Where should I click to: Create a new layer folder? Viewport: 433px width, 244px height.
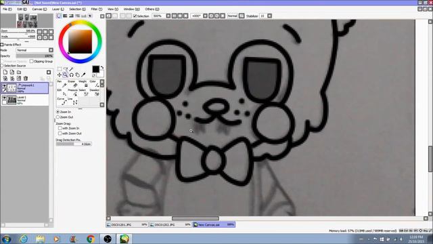point(19,73)
